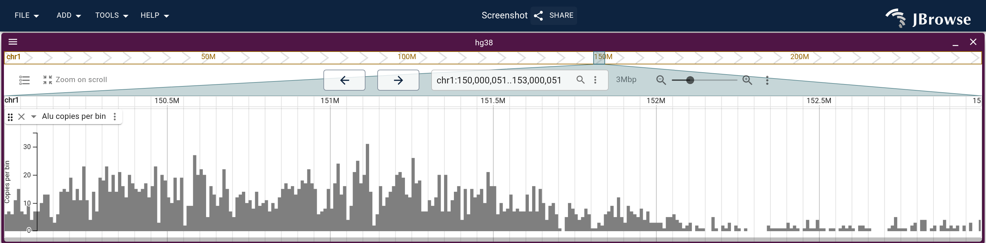Close the Alu copies per bin track
The image size is (986, 243).
coord(21,117)
